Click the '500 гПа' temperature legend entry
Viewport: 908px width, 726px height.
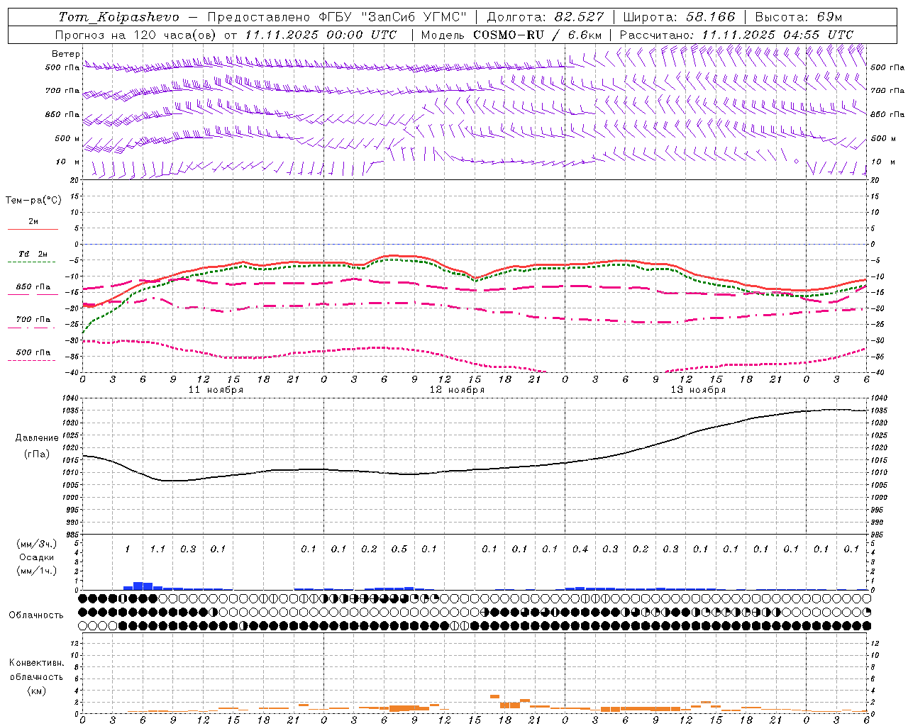[33, 352]
